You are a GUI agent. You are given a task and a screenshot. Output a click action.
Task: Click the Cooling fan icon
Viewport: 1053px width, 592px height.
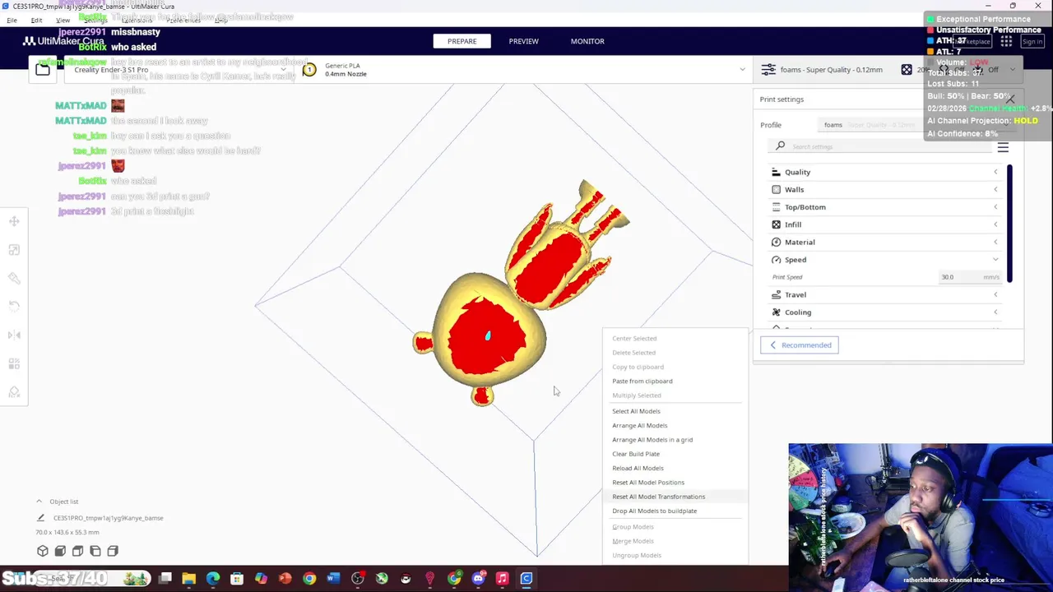[776, 312]
